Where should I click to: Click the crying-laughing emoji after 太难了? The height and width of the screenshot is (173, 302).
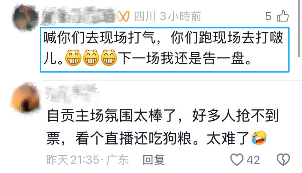[x=259, y=138]
